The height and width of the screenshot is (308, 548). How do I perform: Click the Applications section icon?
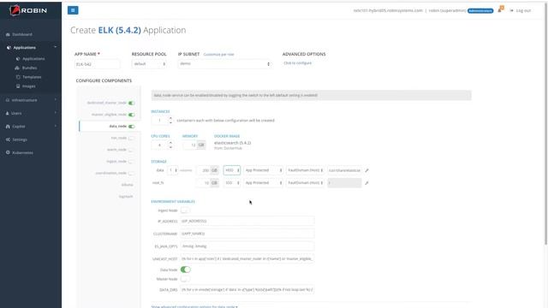click(x=9, y=48)
